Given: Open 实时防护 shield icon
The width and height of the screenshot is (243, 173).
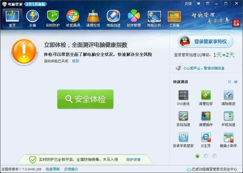Looking at the screenshot, I should [53, 18].
